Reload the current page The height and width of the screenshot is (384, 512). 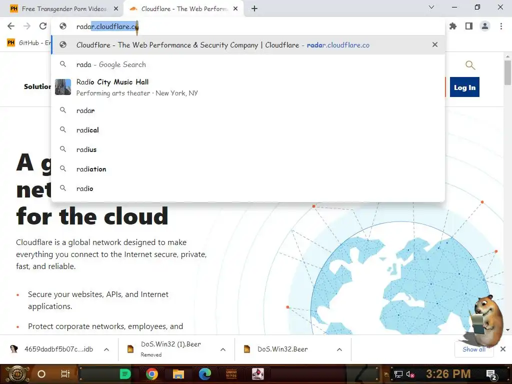coord(43,26)
